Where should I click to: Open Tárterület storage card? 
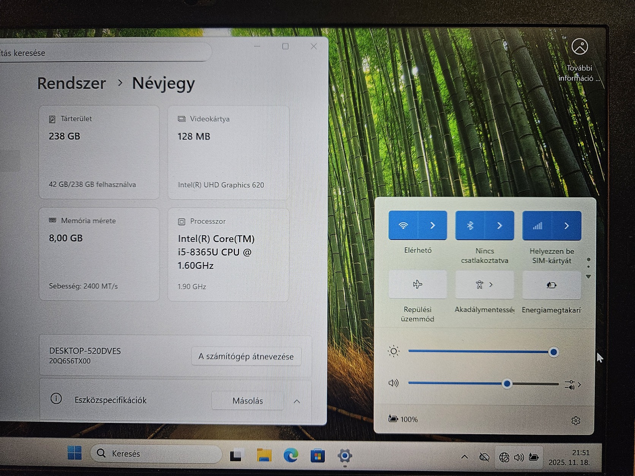point(99,153)
